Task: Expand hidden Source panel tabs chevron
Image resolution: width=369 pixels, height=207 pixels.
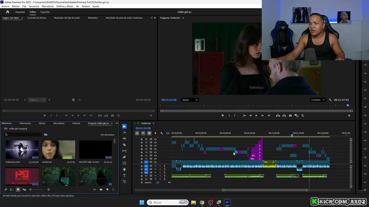Action: (155, 18)
